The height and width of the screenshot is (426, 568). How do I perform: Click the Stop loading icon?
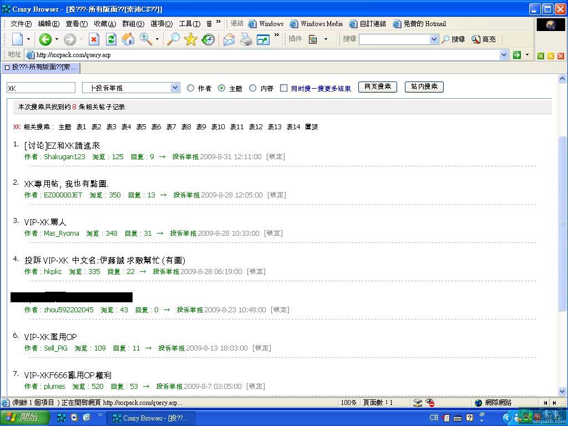(94, 39)
